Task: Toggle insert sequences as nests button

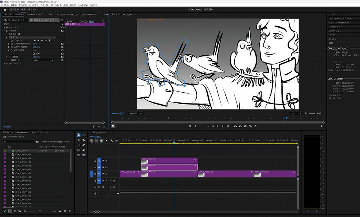Action: click(91, 140)
